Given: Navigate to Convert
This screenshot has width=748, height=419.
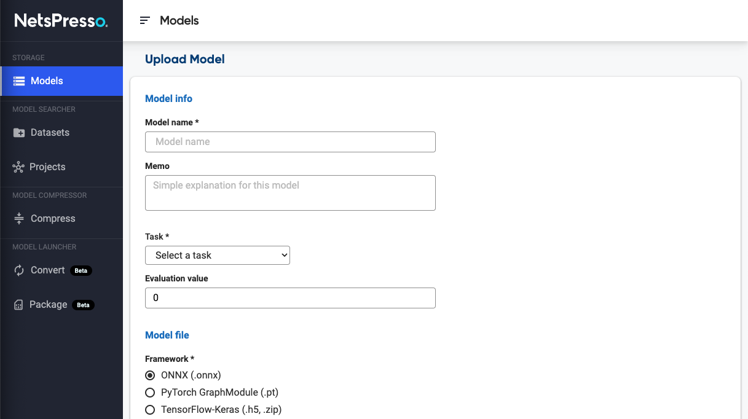Looking at the screenshot, I should (61, 270).
